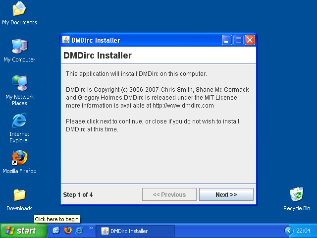This screenshot has height=238, width=317.
Task: Click the first quick launch icon beside start
Action: coord(56,231)
